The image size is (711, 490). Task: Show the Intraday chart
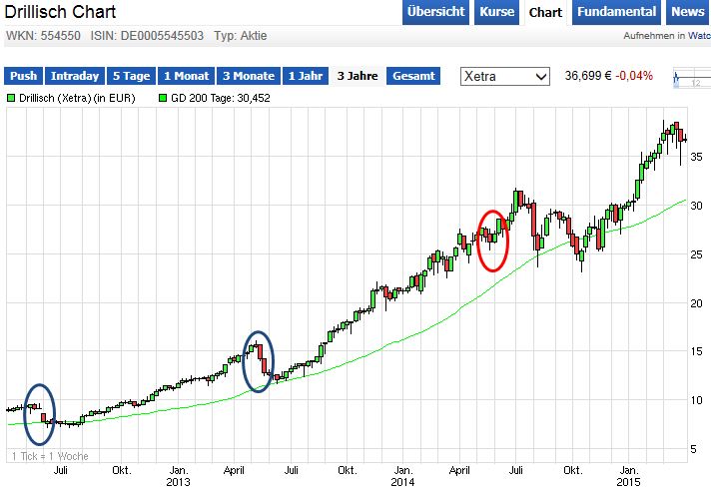75,76
